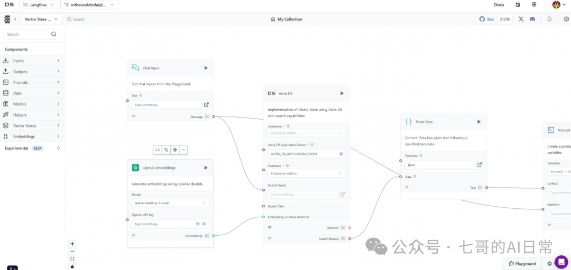Click zoom out minus canvas control

click(x=72, y=252)
